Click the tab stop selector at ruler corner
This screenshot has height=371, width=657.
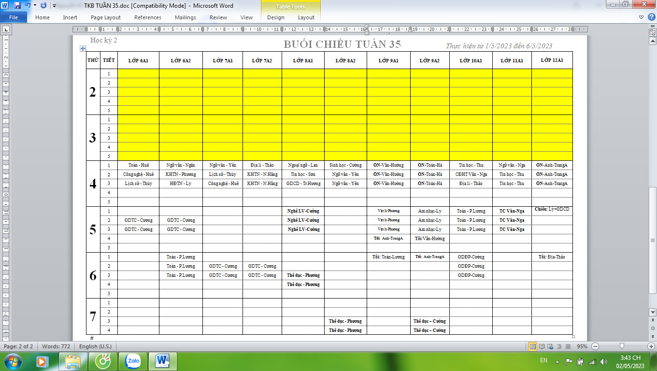(x=6, y=29)
